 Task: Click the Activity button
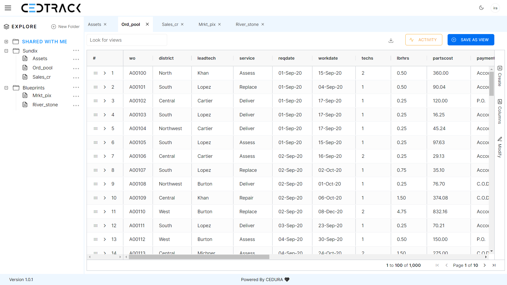click(424, 40)
